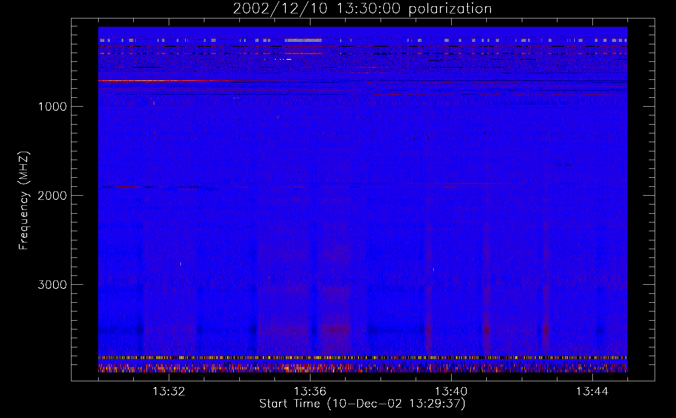Select the 'Start Time (10-Dec-02 13:29:37)' label
Screen dimensions: 676x418
[x=362, y=404]
